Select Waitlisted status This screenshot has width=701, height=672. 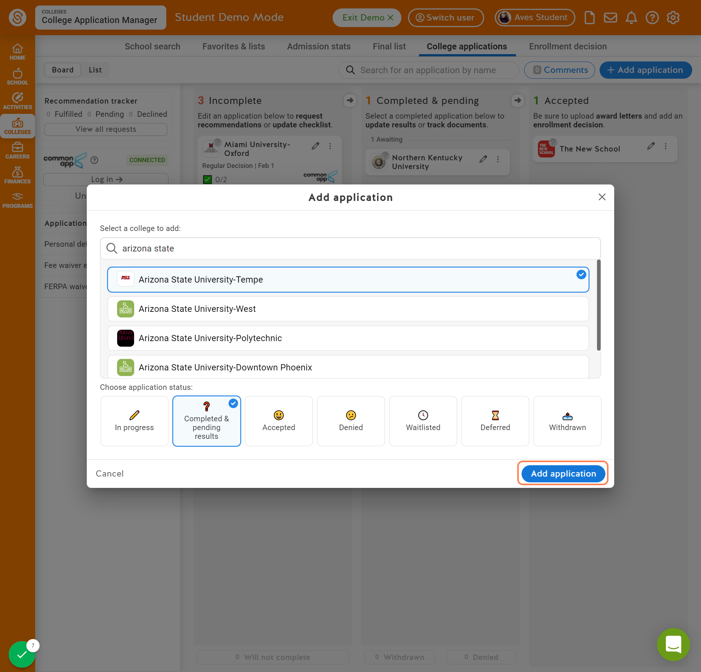(x=423, y=421)
